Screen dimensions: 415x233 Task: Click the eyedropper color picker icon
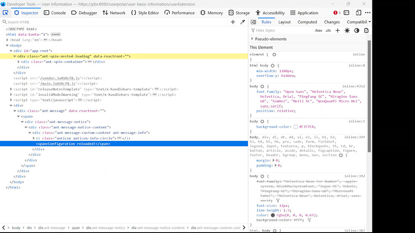pyautogui.click(x=242, y=22)
